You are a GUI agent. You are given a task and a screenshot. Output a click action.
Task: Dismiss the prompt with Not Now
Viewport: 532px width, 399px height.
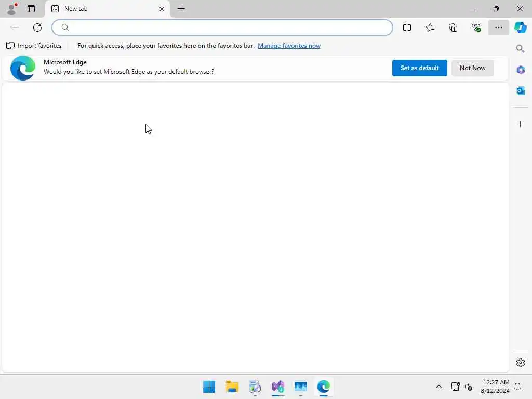coord(472,68)
